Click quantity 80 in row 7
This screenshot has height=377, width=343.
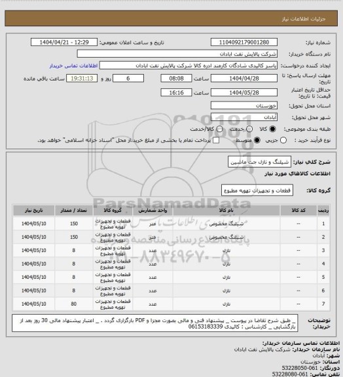[73, 304]
